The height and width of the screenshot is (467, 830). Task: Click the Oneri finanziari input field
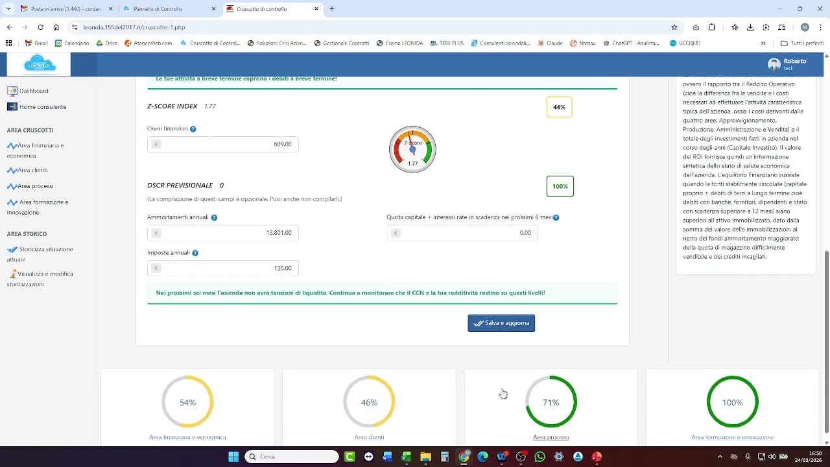(227, 144)
